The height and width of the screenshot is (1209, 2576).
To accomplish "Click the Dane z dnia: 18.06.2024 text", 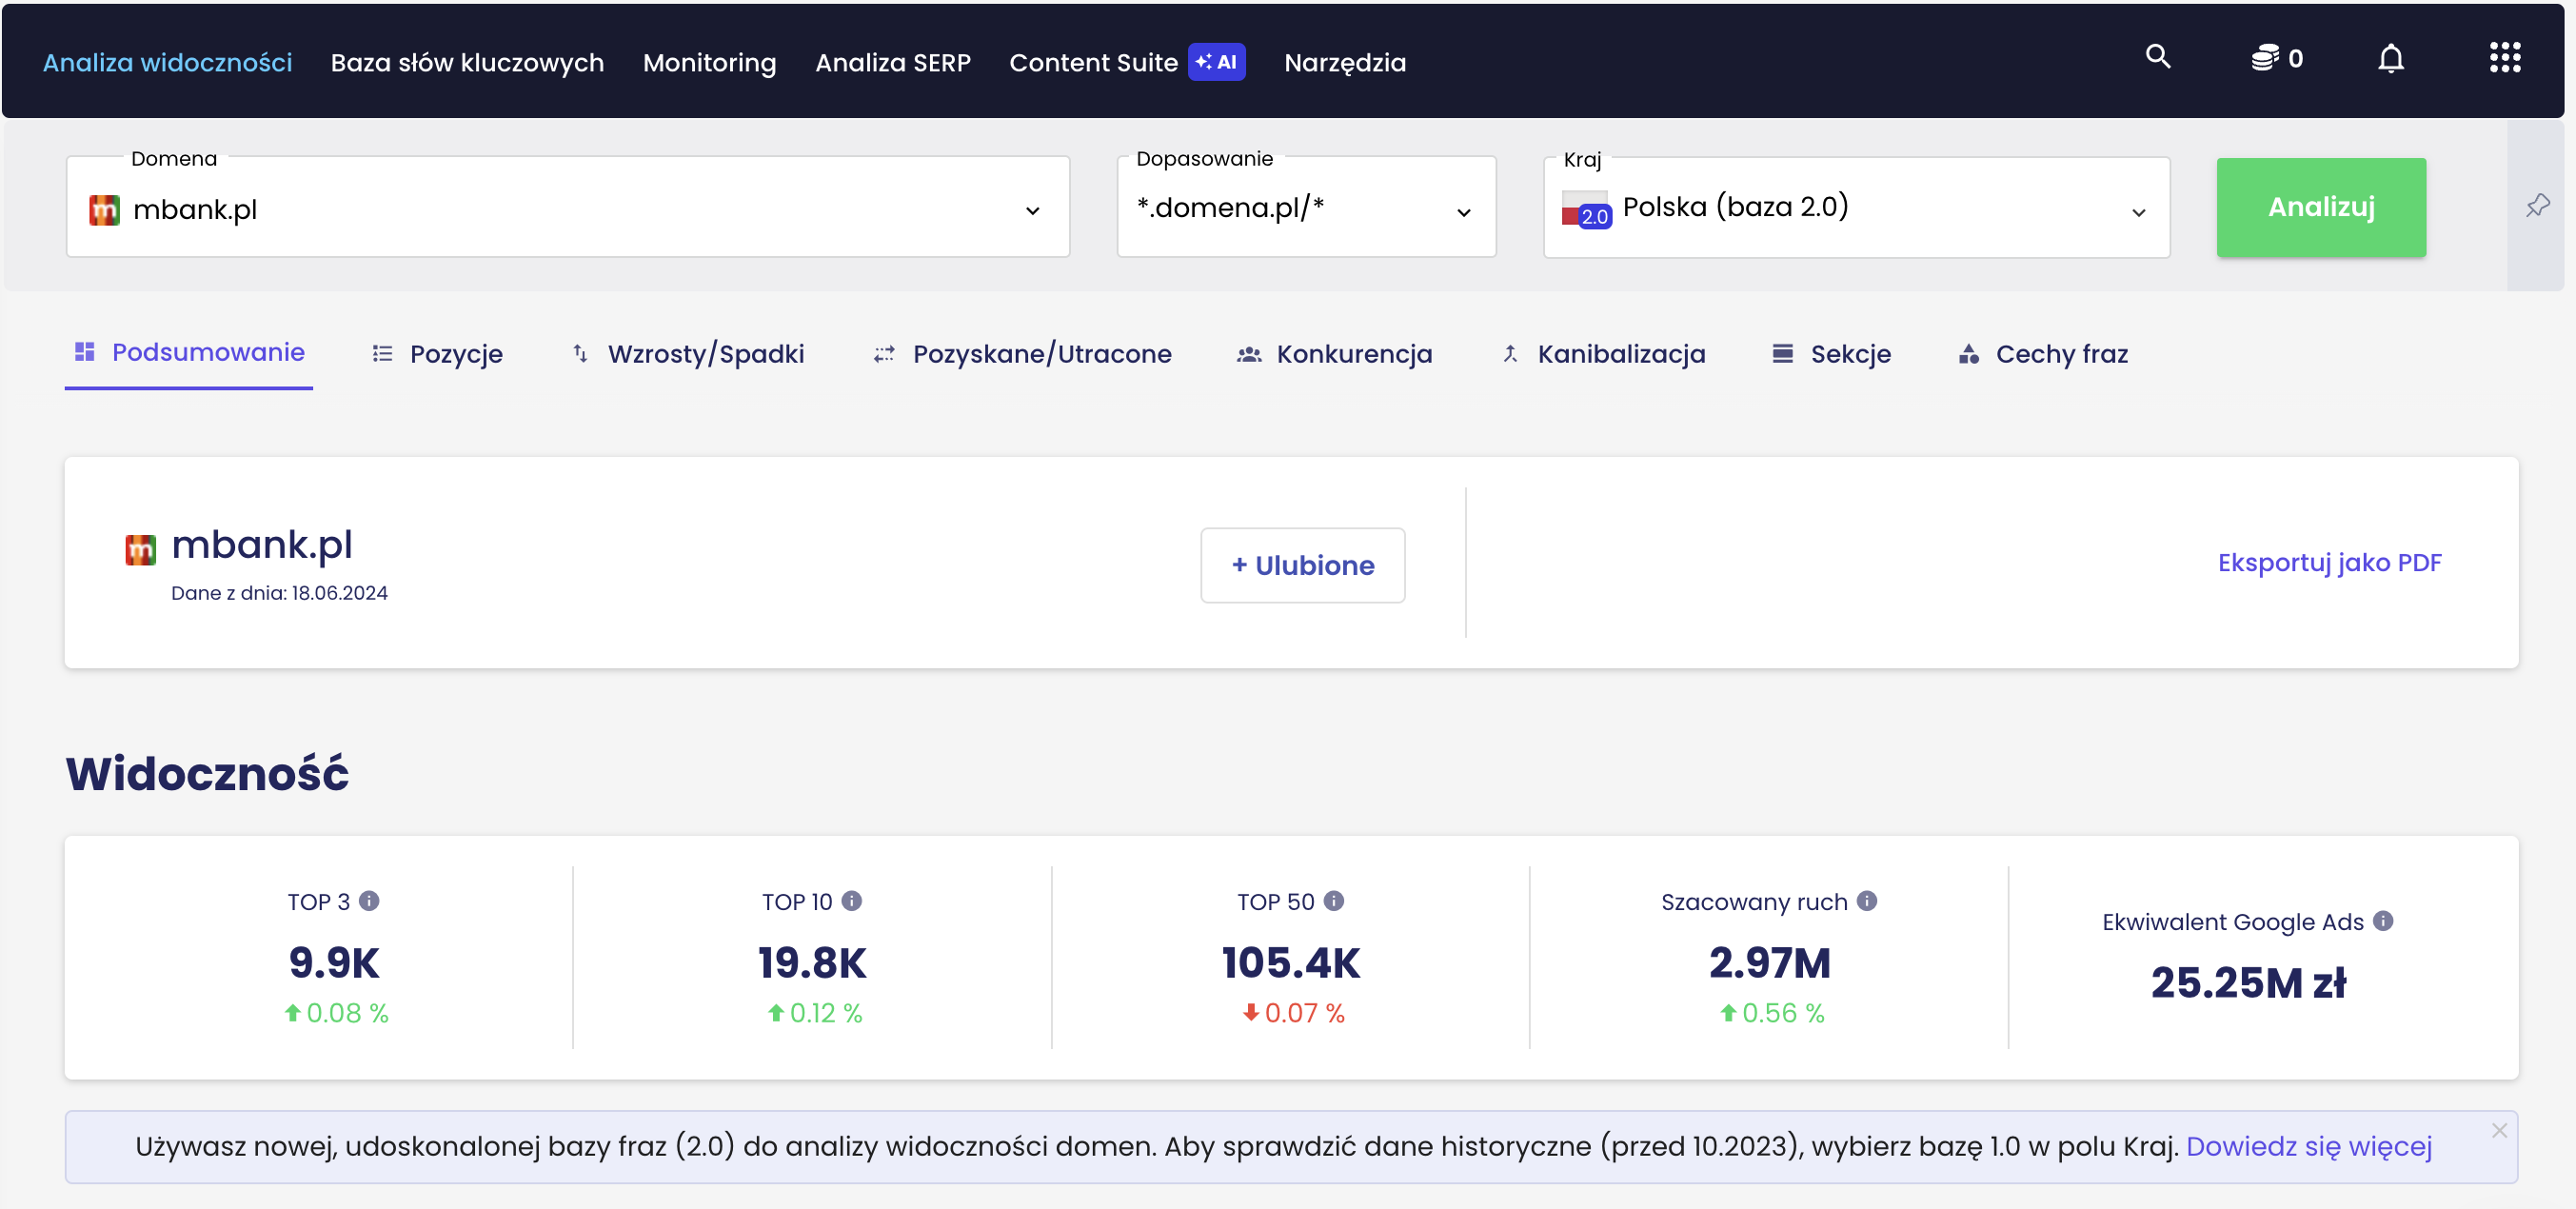I will tap(279, 593).
